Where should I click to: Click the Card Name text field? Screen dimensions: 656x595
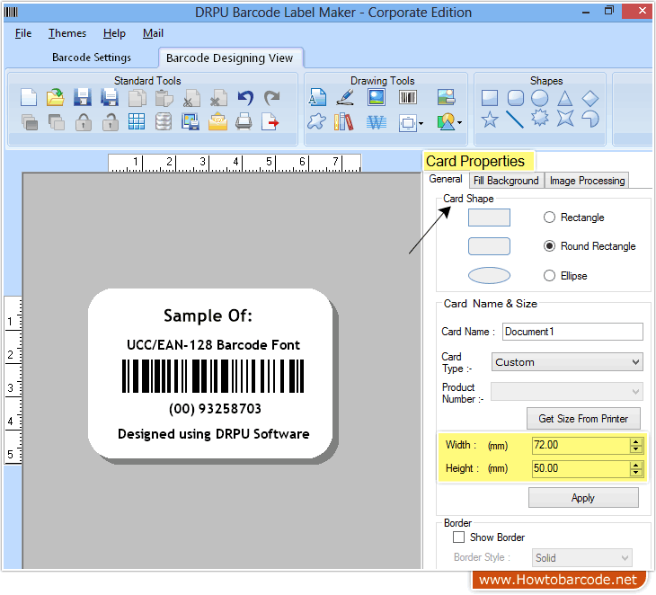tap(572, 332)
